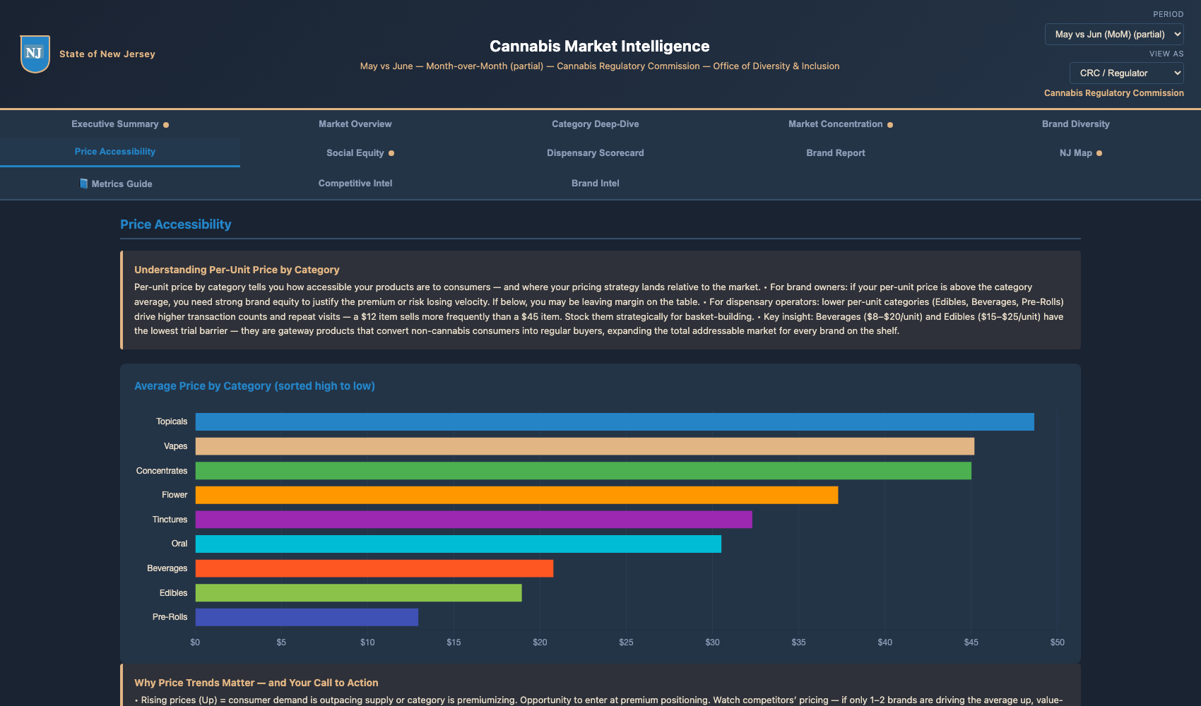Open Market Concentration tab
The height and width of the screenshot is (706, 1201).
point(841,124)
